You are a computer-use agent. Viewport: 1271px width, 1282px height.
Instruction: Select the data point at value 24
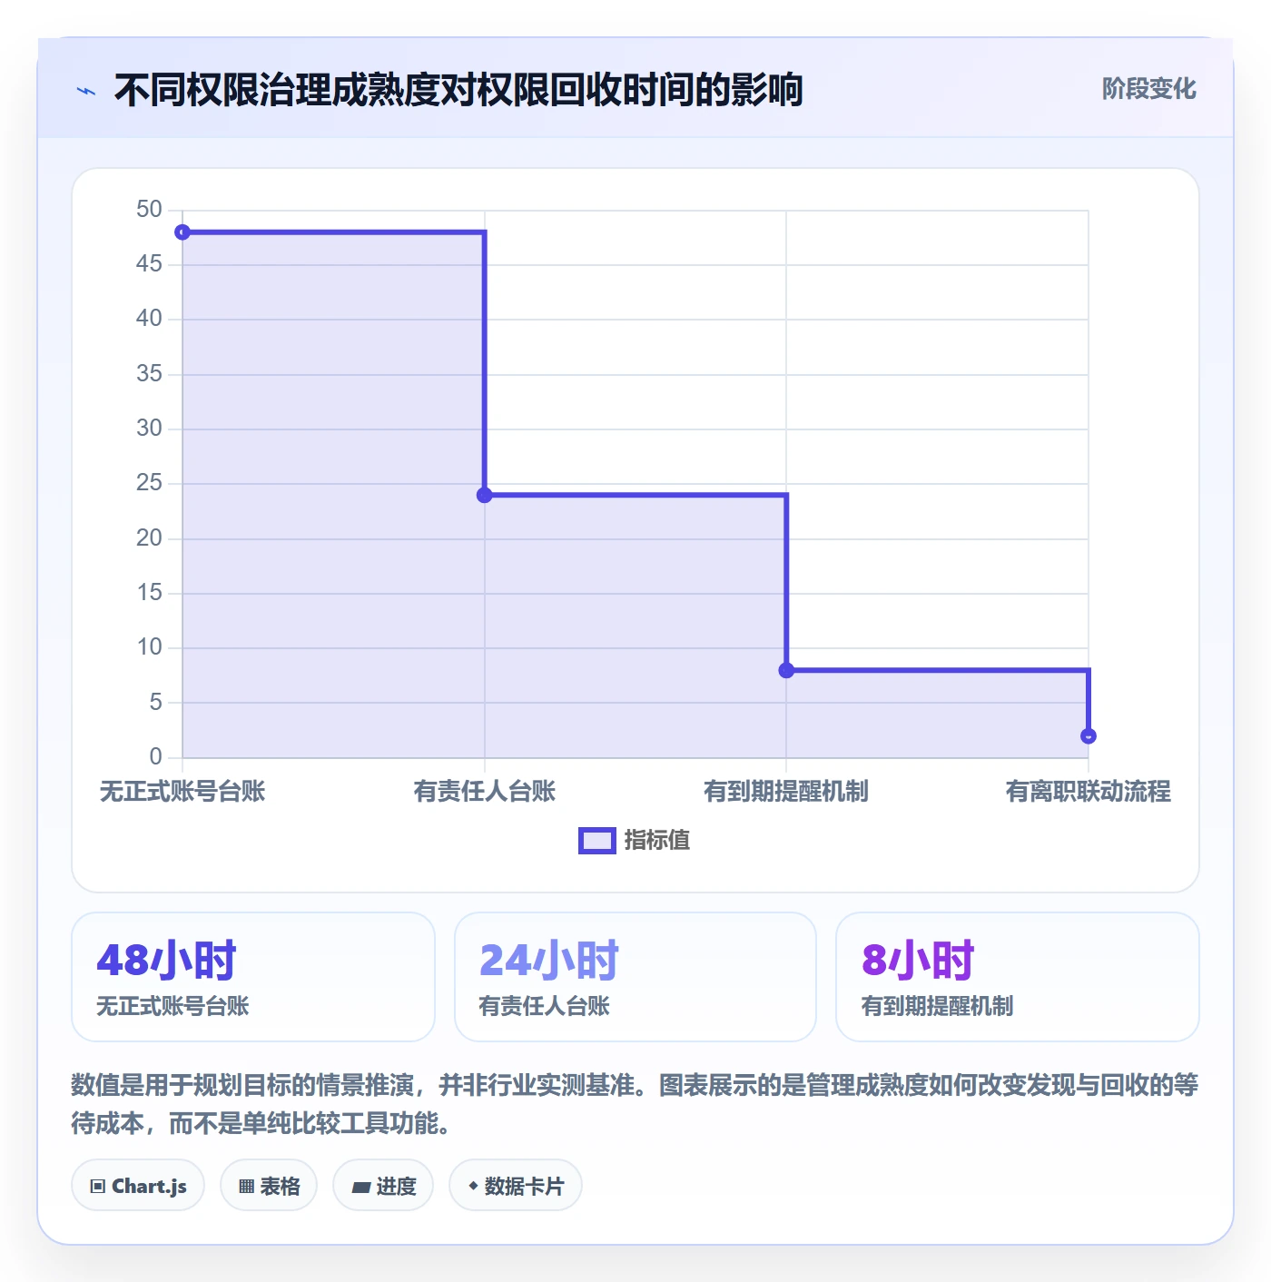[485, 495]
